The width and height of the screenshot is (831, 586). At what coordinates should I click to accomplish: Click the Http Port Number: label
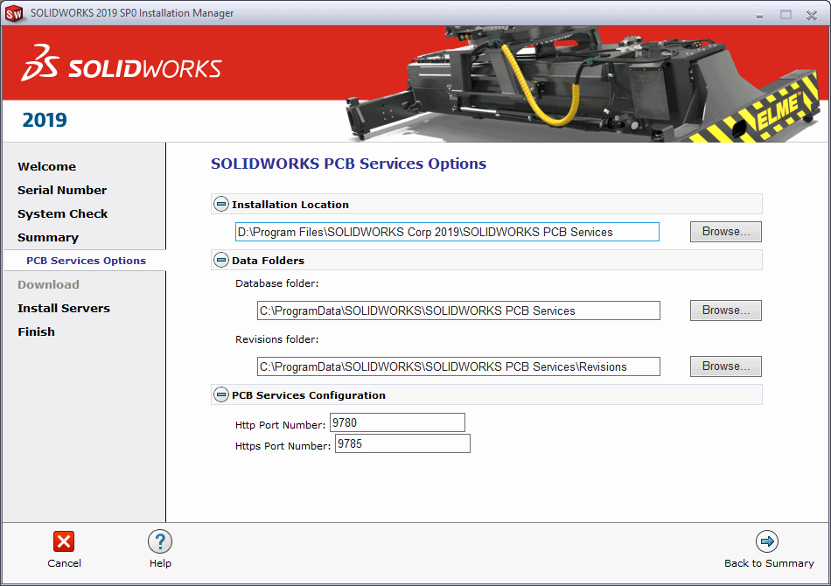(x=281, y=425)
